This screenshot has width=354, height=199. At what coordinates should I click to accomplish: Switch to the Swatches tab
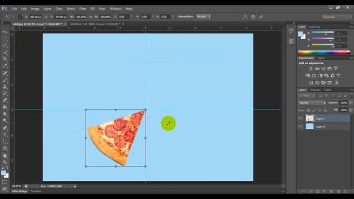tap(314, 27)
